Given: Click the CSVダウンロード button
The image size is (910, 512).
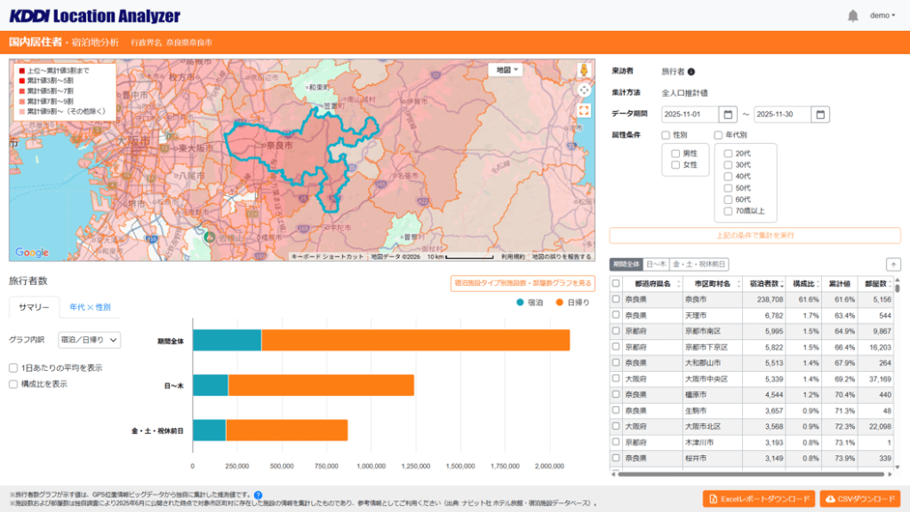Looking at the screenshot, I should [x=859, y=499].
